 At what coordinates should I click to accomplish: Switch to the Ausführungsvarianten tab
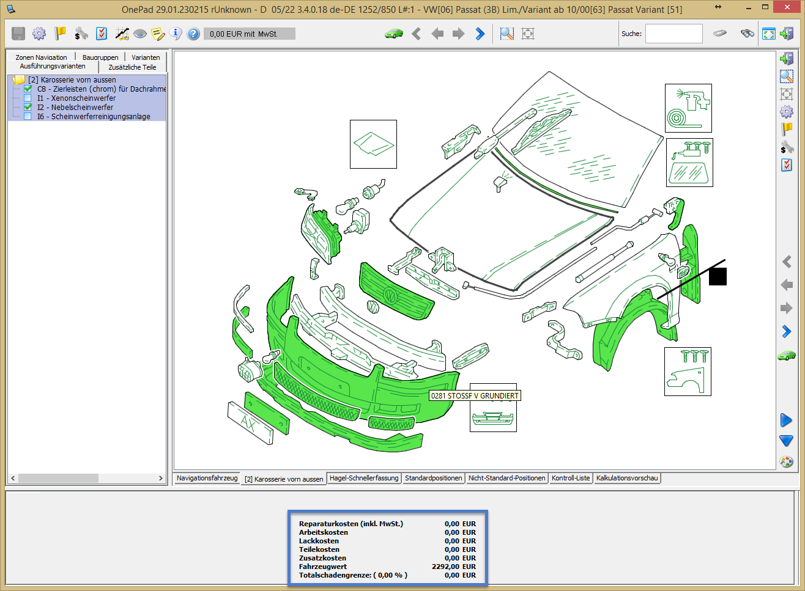(53, 66)
